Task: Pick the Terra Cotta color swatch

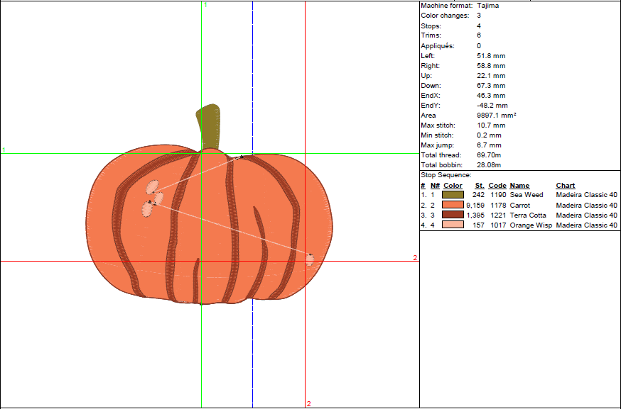Action: click(x=453, y=215)
